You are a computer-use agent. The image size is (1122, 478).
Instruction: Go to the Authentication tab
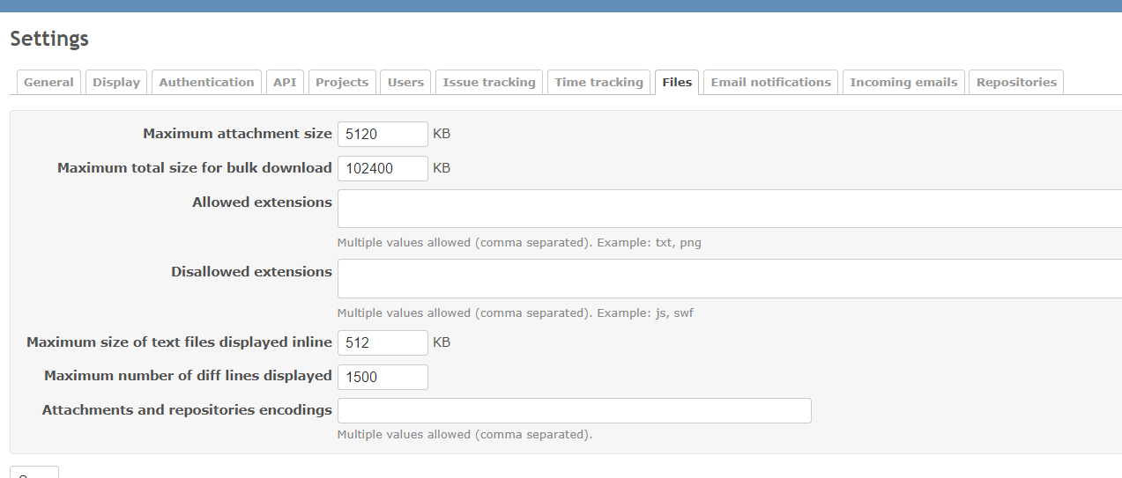[x=206, y=82]
